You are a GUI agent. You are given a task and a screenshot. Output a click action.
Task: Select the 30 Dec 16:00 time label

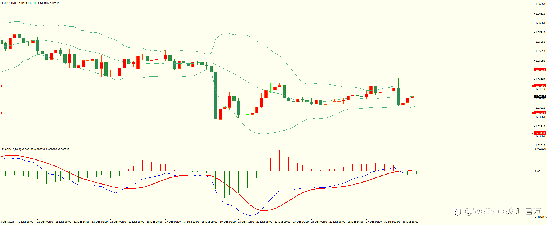pos(410,222)
